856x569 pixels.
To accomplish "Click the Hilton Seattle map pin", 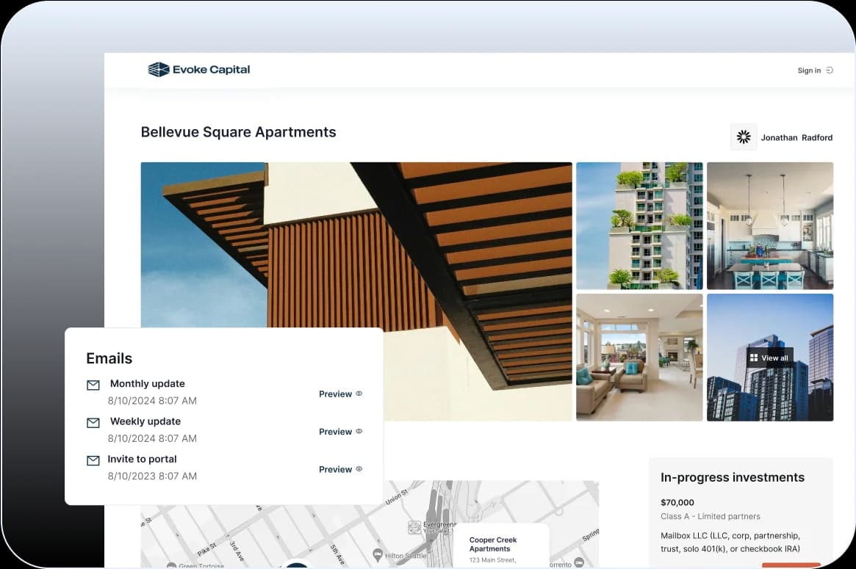I will tap(378, 554).
